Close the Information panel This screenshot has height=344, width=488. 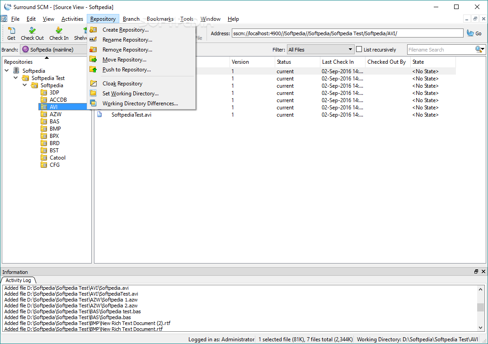pos(483,272)
